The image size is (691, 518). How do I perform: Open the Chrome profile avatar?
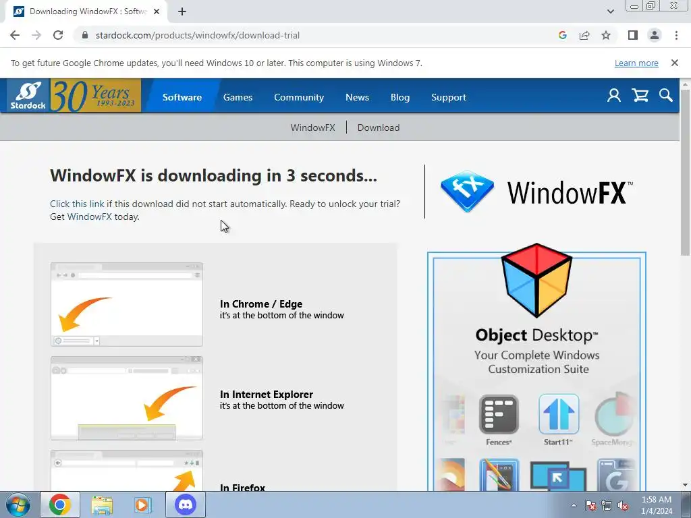(655, 35)
